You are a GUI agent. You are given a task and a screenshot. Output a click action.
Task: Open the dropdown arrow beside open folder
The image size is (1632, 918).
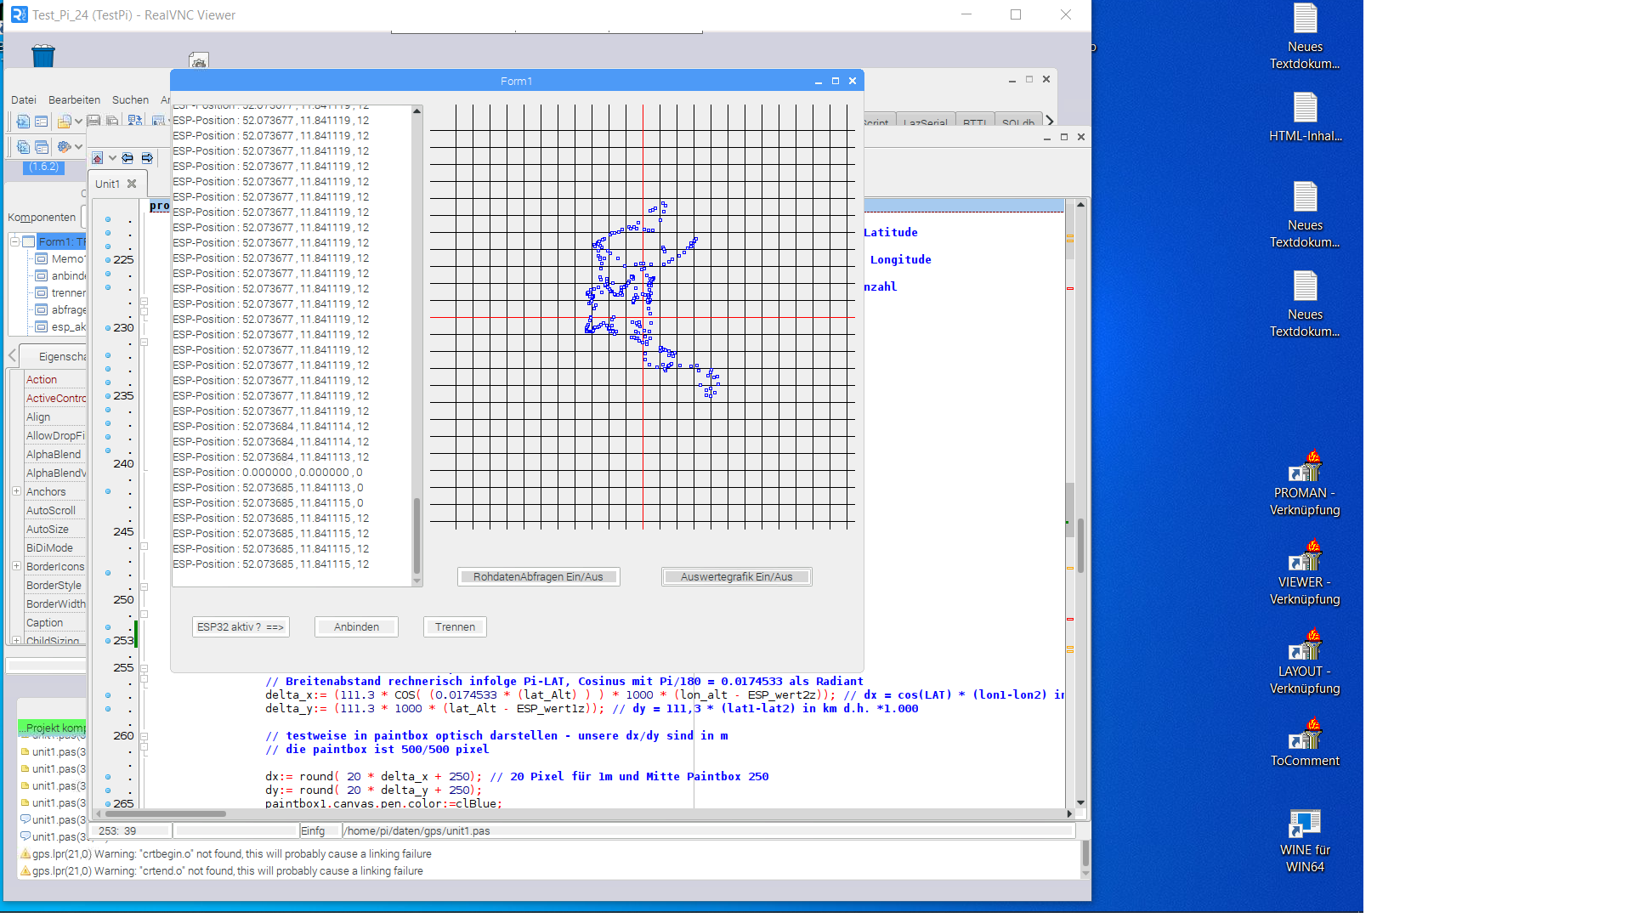point(78,122)
